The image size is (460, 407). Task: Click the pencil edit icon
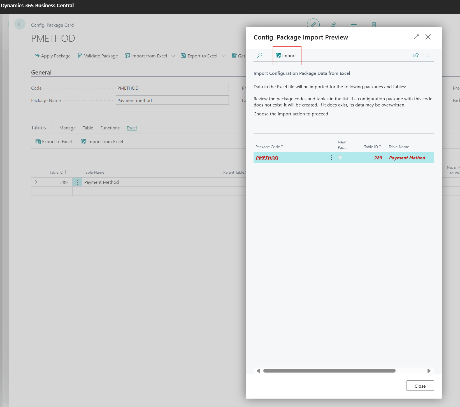[x=313, y=24]
